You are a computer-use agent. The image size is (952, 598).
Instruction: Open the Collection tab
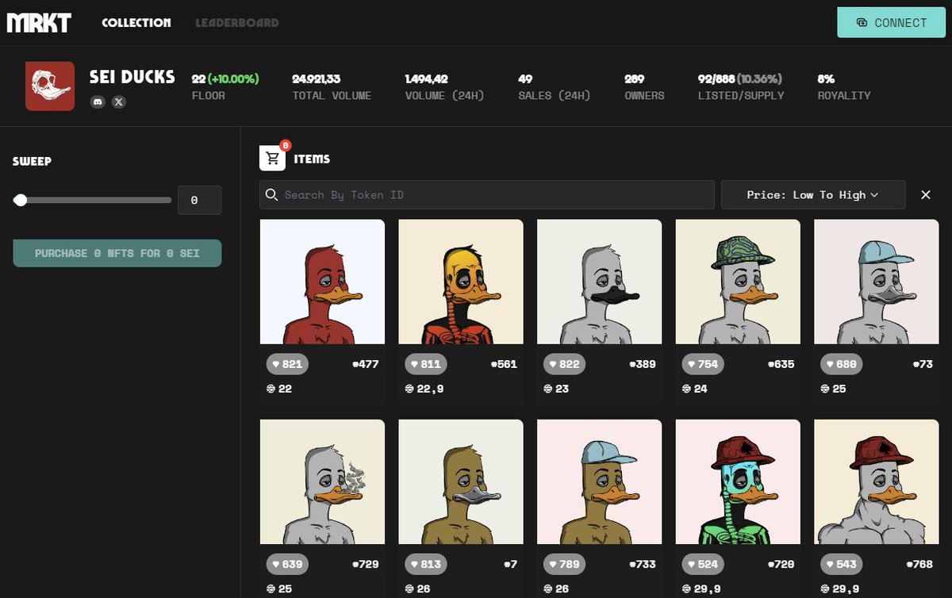coord(136,22)
